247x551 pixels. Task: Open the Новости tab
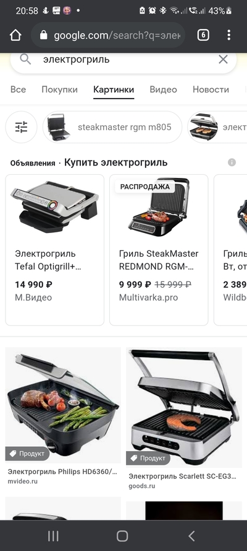(x=211, y=90)
